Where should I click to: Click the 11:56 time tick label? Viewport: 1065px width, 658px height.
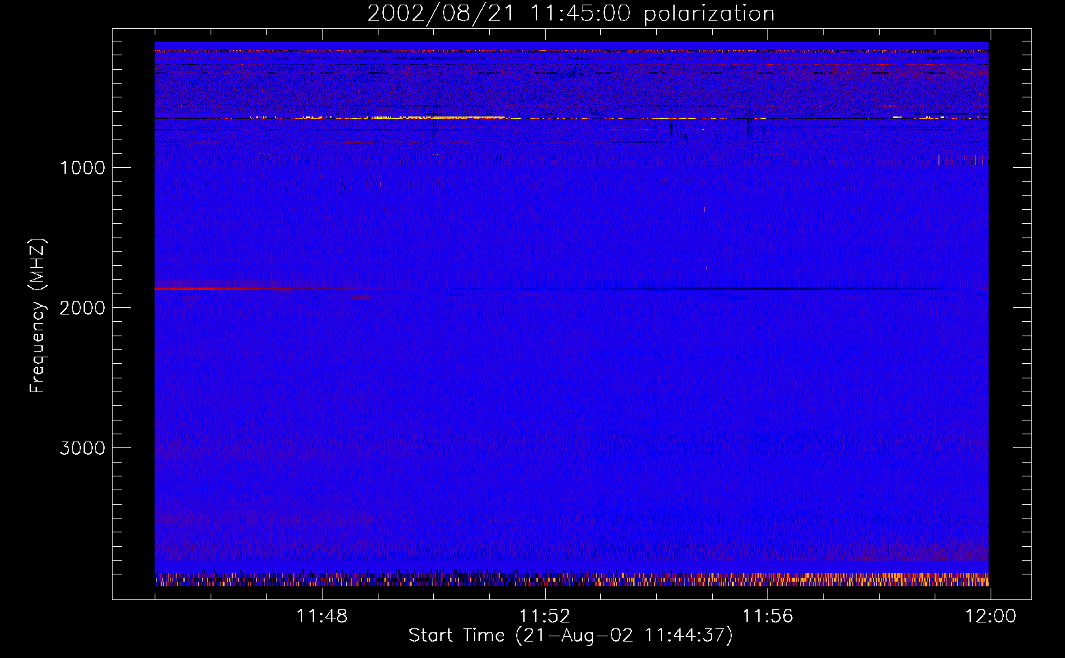[767, 617]
